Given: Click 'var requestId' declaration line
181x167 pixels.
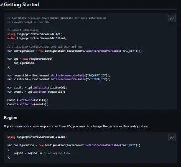Looking at the screenshot, I should pyautogui.click(x=59, y=76).
